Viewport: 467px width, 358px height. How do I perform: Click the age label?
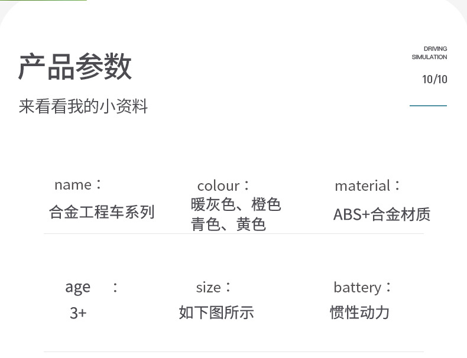(78, 288)
